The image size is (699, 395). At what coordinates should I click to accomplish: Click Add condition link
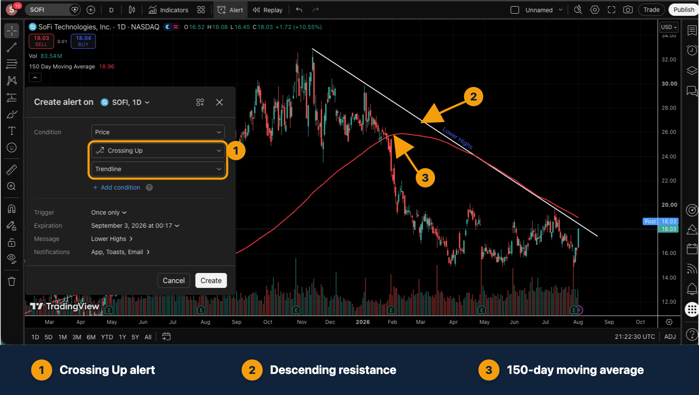(x=117, y=187)
